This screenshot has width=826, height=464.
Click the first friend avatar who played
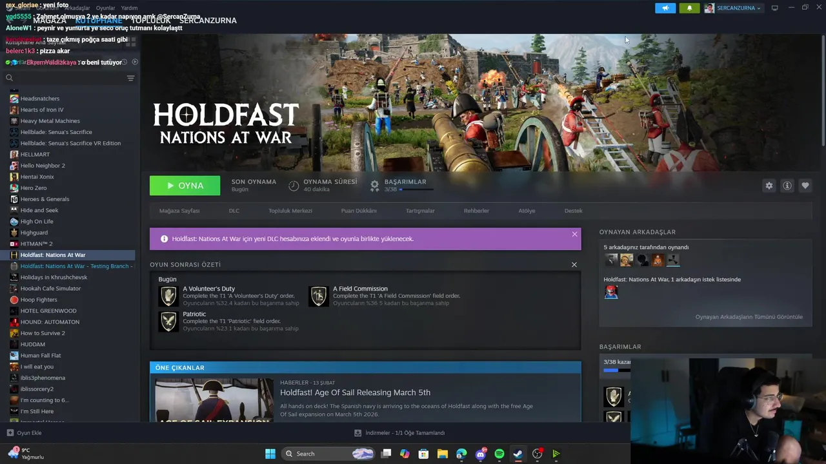click(611, 260)
